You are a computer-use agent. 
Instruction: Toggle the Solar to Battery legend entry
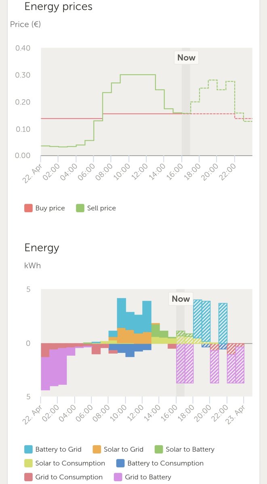[x=185, y=449]
